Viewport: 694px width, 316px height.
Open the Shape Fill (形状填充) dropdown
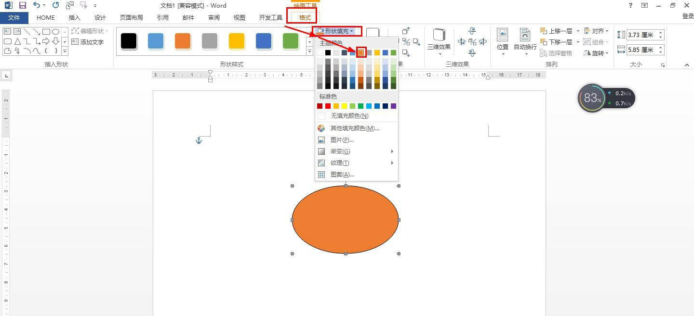(x=335, y=31)
